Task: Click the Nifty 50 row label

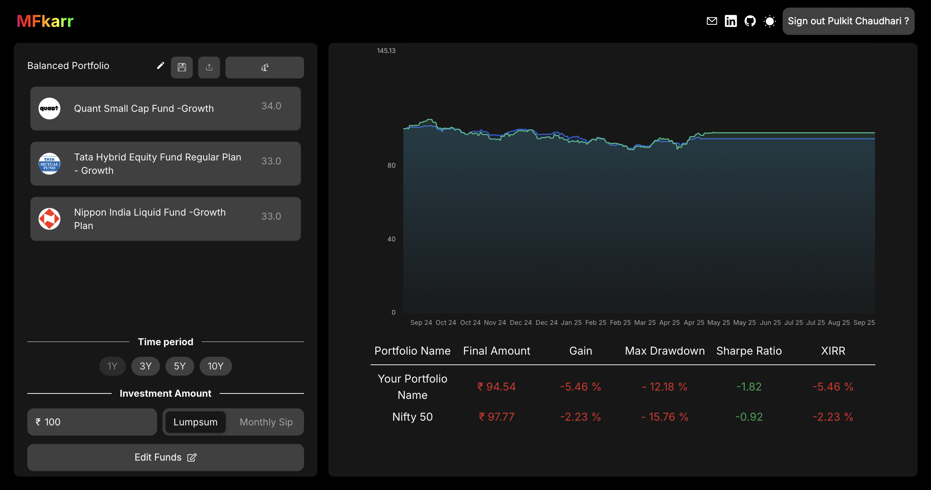Action: (x=412, y=417)
